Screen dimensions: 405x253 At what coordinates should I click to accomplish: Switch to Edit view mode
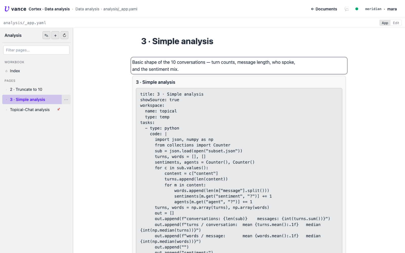click(x=396, y=23)
